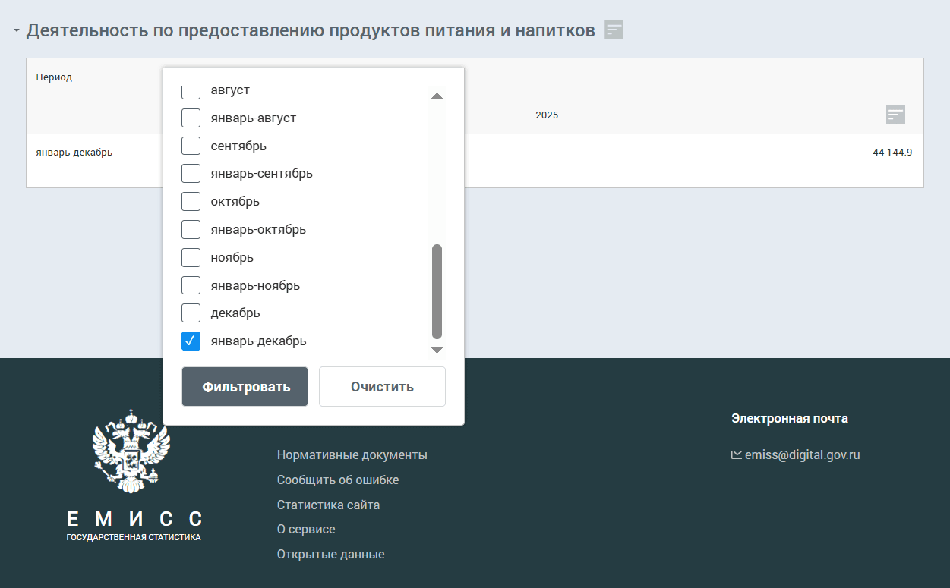
Task: Select the октябрь label in filter list
Action: point(235,202)
